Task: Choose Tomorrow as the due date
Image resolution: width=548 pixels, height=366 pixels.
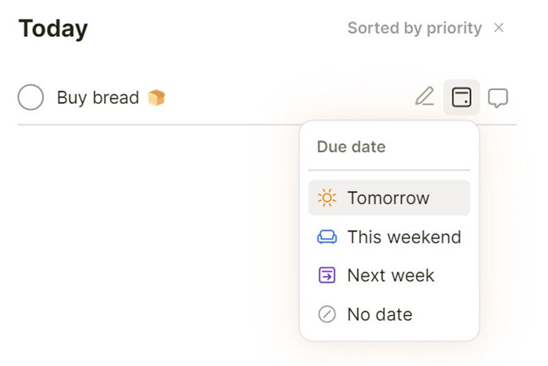Action: tap(388, 198)
